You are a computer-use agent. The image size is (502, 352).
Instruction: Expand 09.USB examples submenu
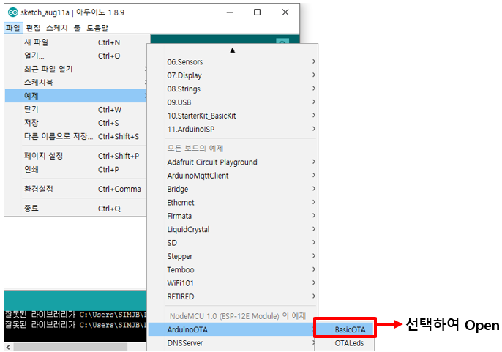pyautogui.click(x=233, y=102)
